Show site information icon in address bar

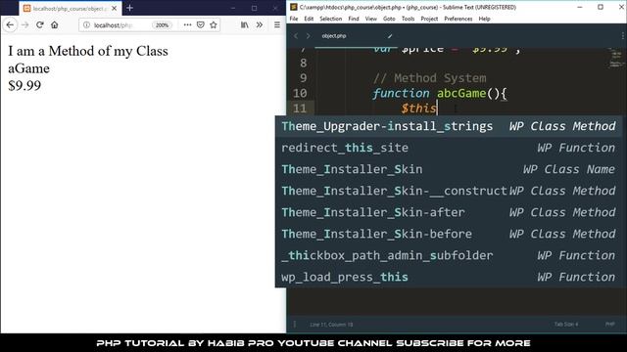(86, 25)
